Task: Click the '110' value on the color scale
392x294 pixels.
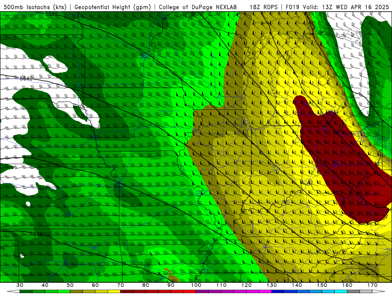Action: tap(221, 285)
